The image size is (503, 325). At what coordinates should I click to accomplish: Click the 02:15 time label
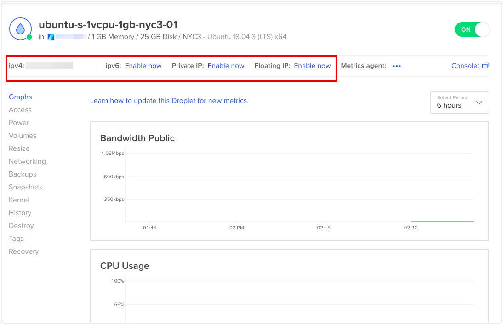pyautogui.click(x=324, y=228)
